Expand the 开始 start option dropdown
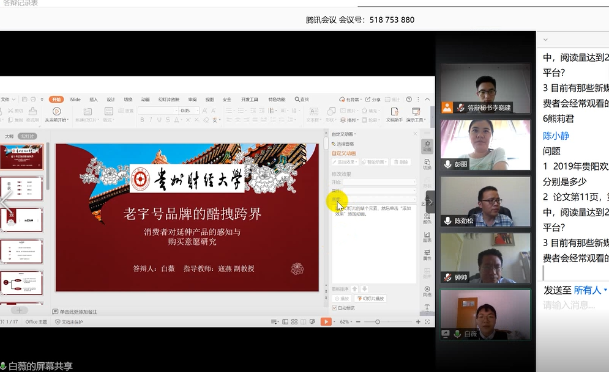Screen dimensions: 609x372 (413, 182)
